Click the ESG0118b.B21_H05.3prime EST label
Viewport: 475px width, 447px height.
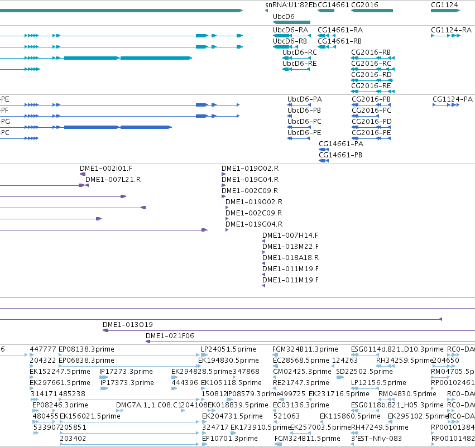[x=397, y=406]
